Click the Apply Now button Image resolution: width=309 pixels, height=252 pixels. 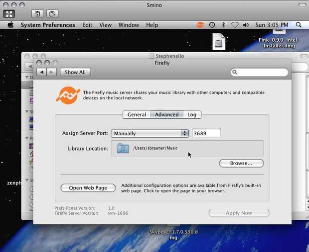pyautogui.click(x=239, y=213)
